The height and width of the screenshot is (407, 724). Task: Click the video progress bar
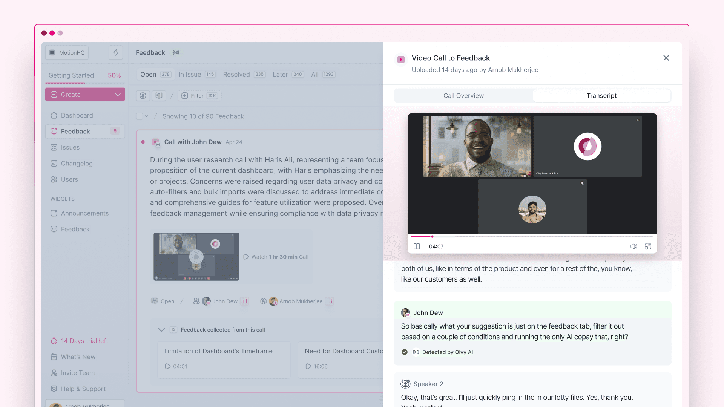coord(532,236)
